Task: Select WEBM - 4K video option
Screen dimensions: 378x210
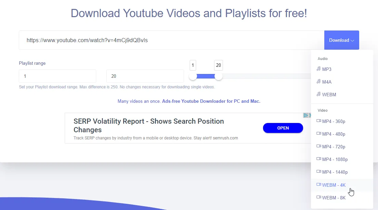Action: 342,185
